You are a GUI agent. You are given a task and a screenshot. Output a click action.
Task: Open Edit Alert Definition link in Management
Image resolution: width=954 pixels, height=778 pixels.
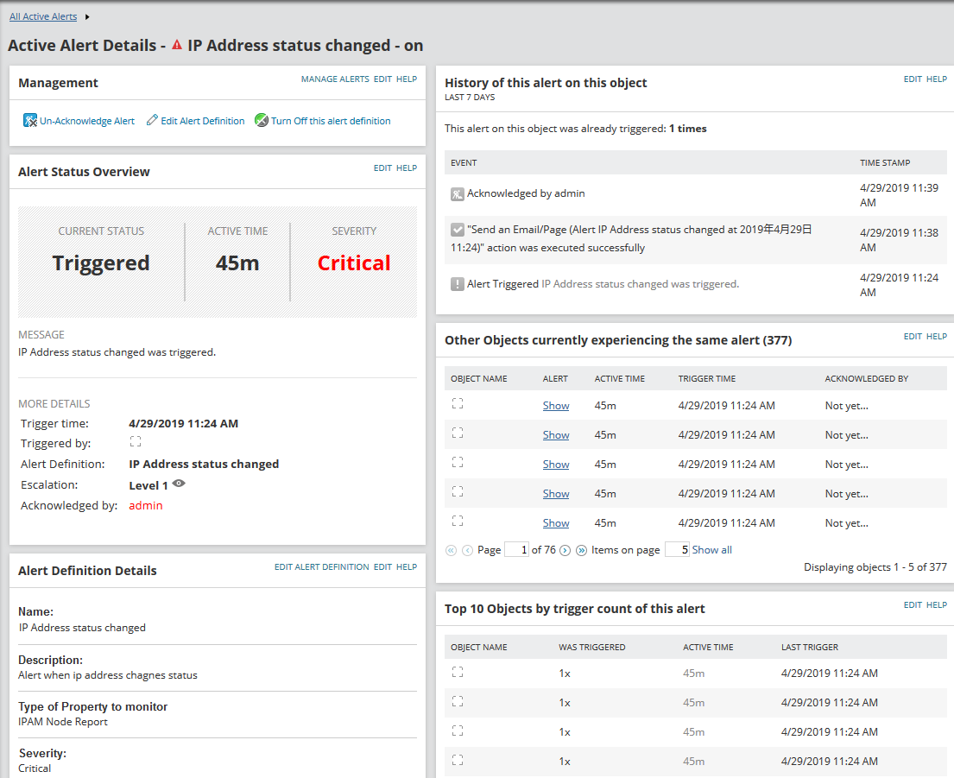tap(203, 120)
